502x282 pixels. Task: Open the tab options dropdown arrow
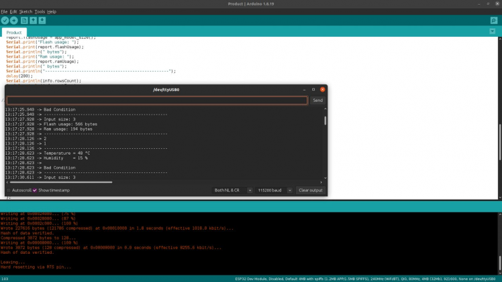[496, 32]
